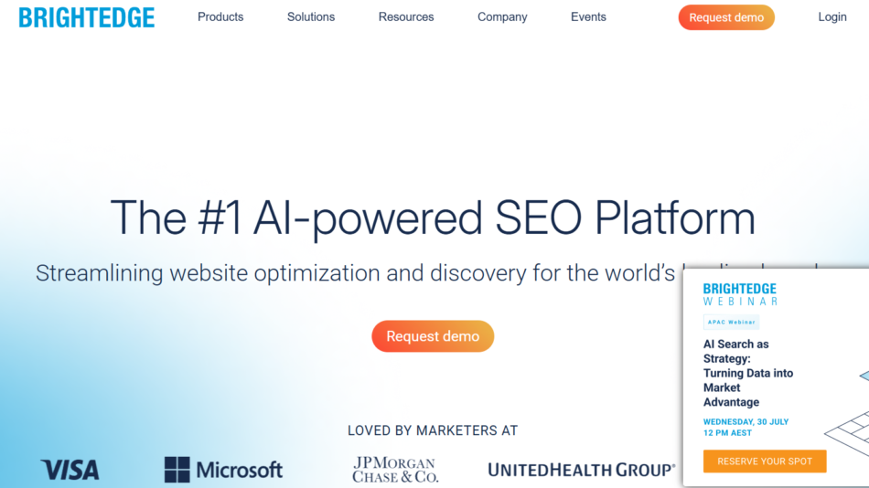869x488 pixels.
Task: Expand the Resources navigation menu
Action: click(406, 17)
